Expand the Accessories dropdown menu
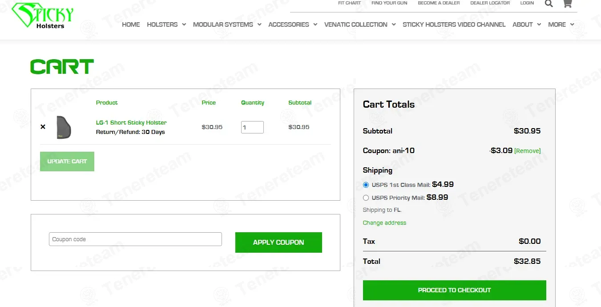 [x=292, y=24]
